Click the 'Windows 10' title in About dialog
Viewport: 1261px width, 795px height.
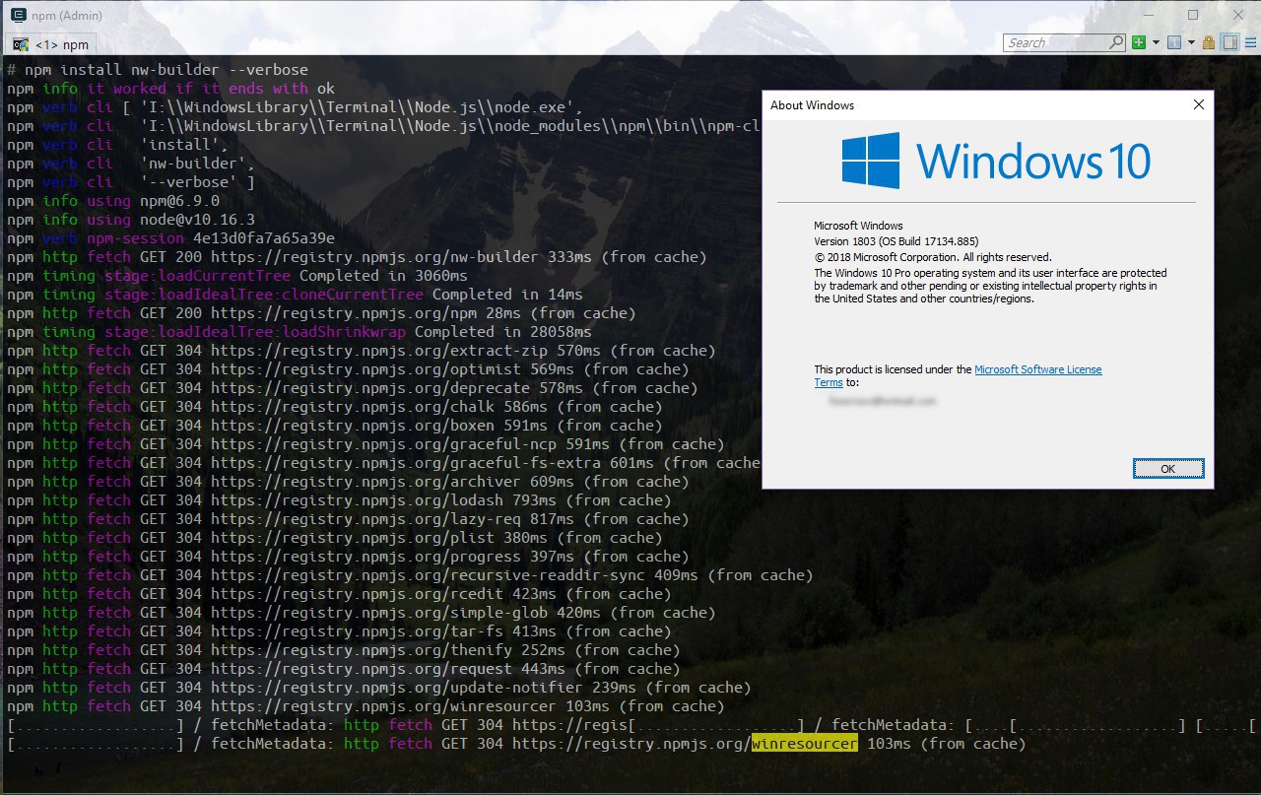[x=1033, y=161]
